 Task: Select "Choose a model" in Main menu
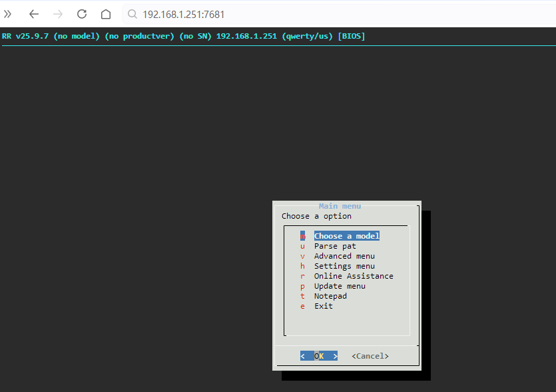(346, 236)
